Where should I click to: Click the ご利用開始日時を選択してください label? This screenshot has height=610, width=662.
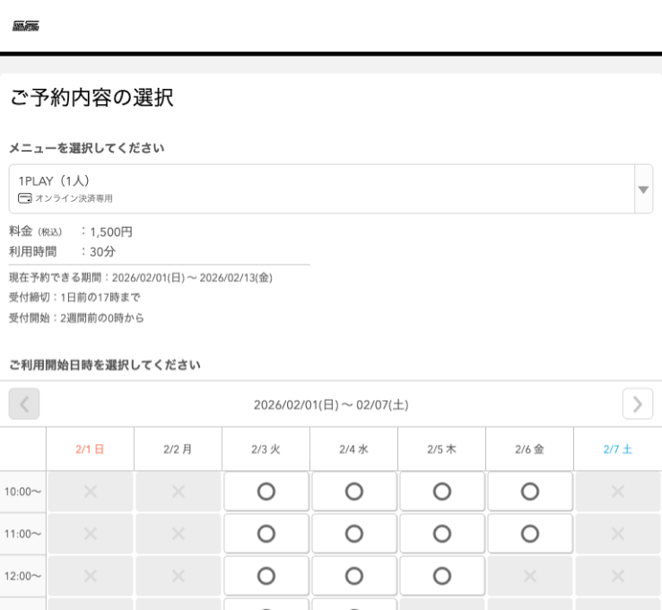[x=105, y=365]
